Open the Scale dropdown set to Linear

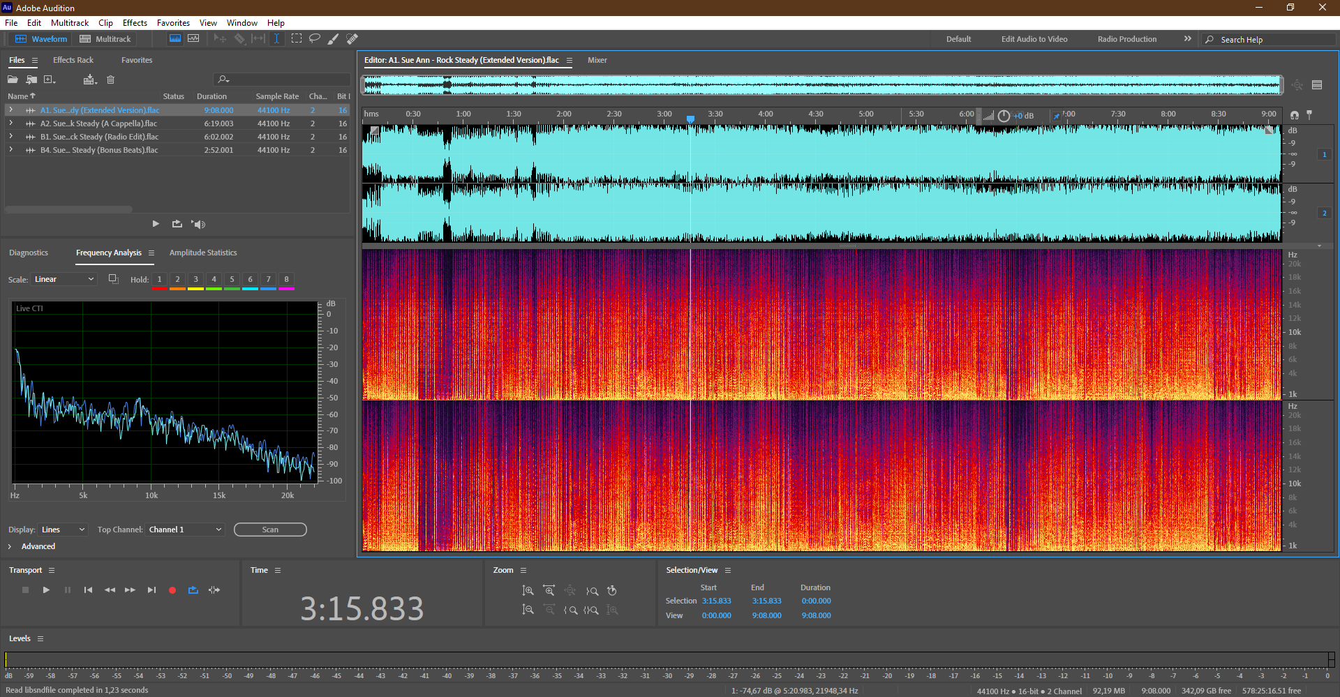[x=64, y=279]
